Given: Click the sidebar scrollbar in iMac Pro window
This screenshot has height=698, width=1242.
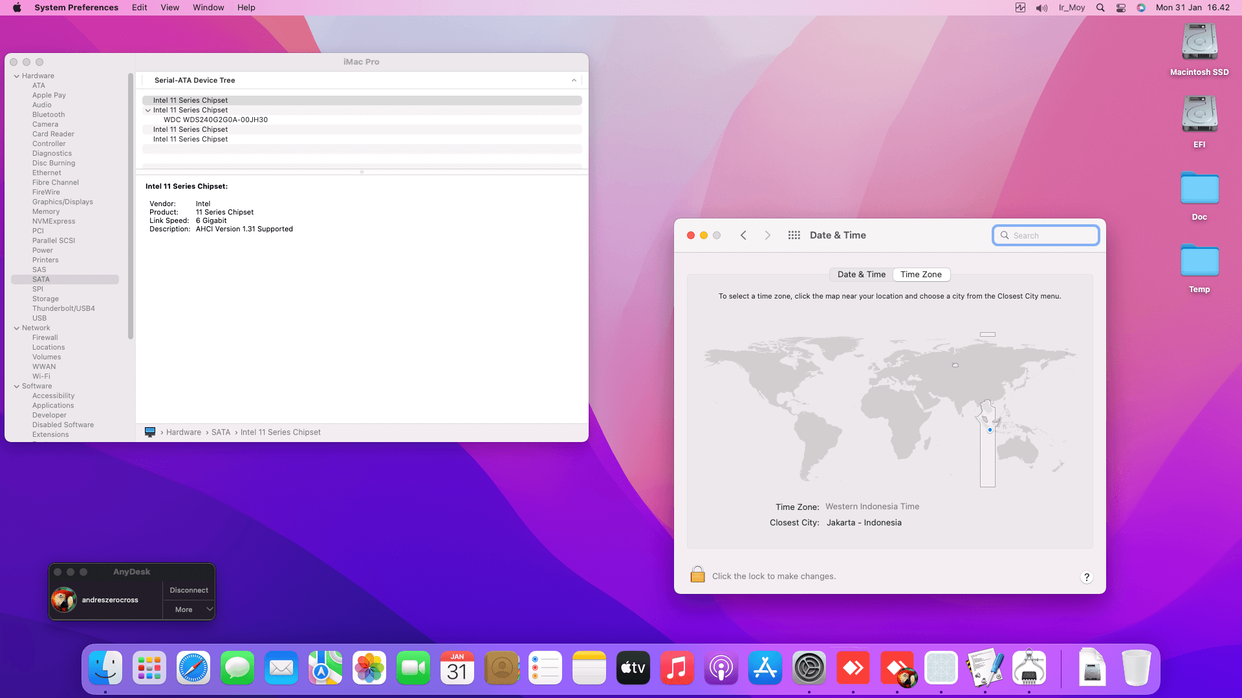Looking at the screenshot, I should click(131, 207).
